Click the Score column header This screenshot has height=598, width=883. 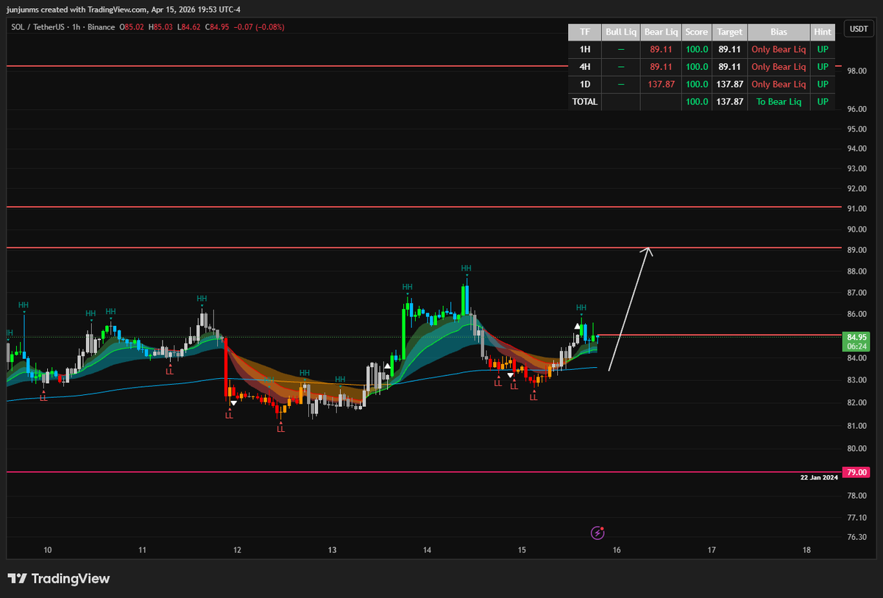[x=696, y=32]
